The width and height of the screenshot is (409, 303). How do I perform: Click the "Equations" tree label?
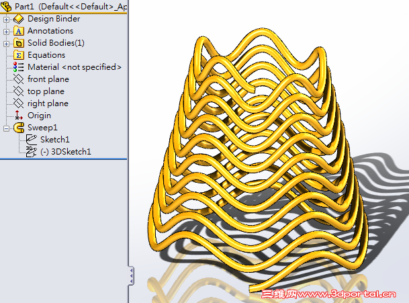click(x=46, y=55)
